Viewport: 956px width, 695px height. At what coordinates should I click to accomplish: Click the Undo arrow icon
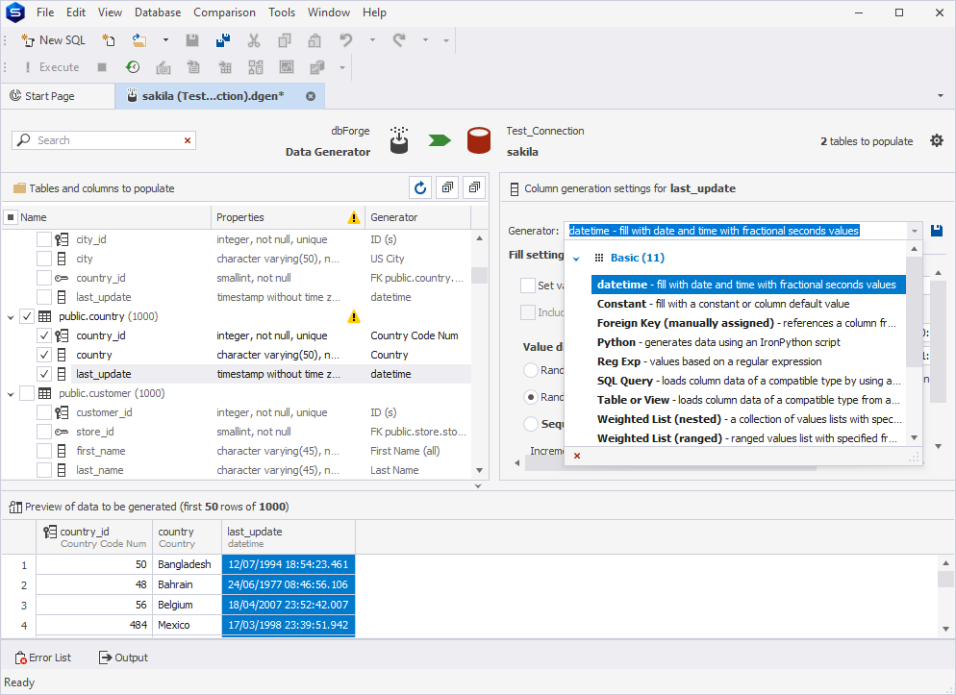[x=346, y=40]
